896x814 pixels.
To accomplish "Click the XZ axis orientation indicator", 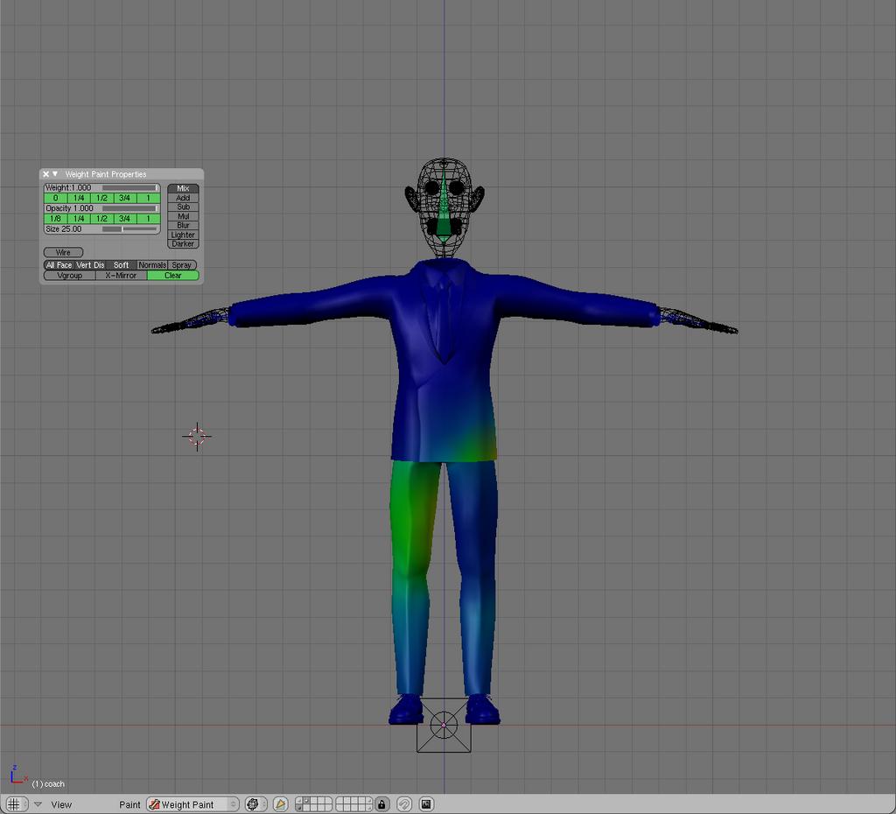I will (17, 775).
